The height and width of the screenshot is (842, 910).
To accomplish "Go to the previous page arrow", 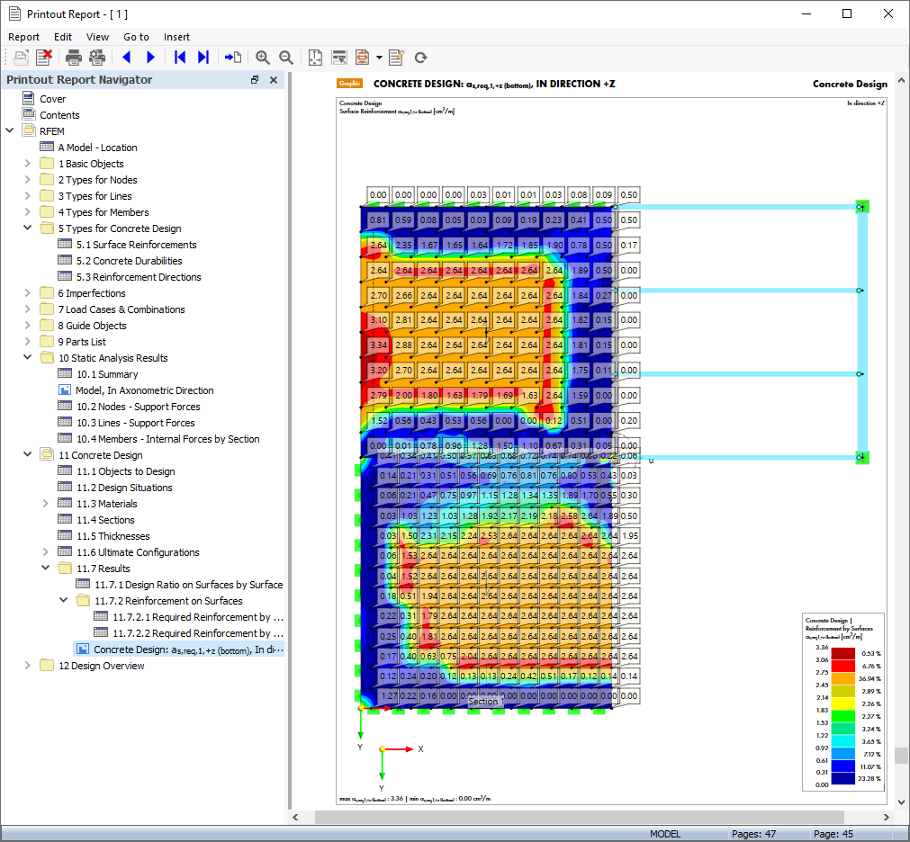I will (126, 58).
